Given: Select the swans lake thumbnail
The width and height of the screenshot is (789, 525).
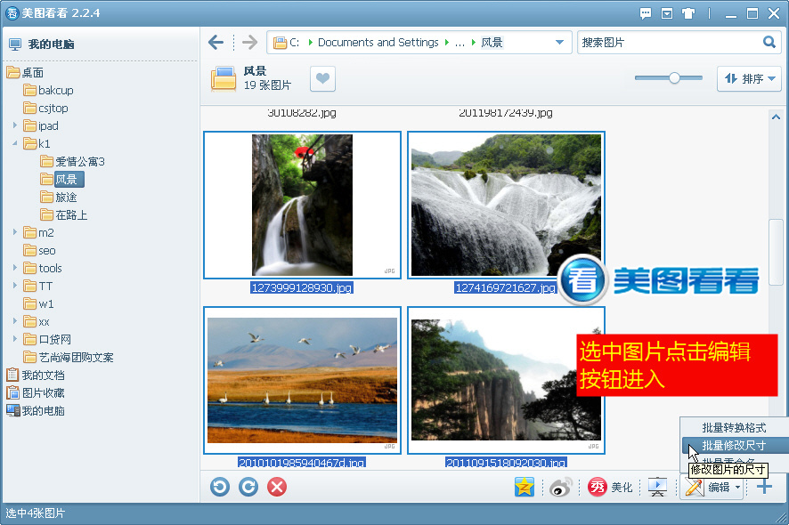Looking at the screenshot, I should coord(302,380).
